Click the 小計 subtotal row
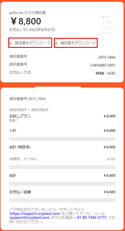This screenshot has height=231, width=125. coord(62,131)
